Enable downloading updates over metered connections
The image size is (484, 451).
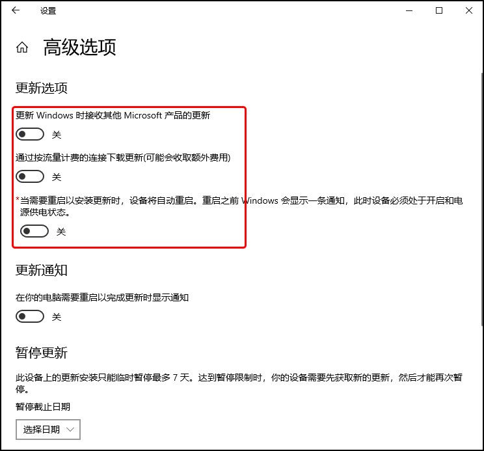point(30,176)
